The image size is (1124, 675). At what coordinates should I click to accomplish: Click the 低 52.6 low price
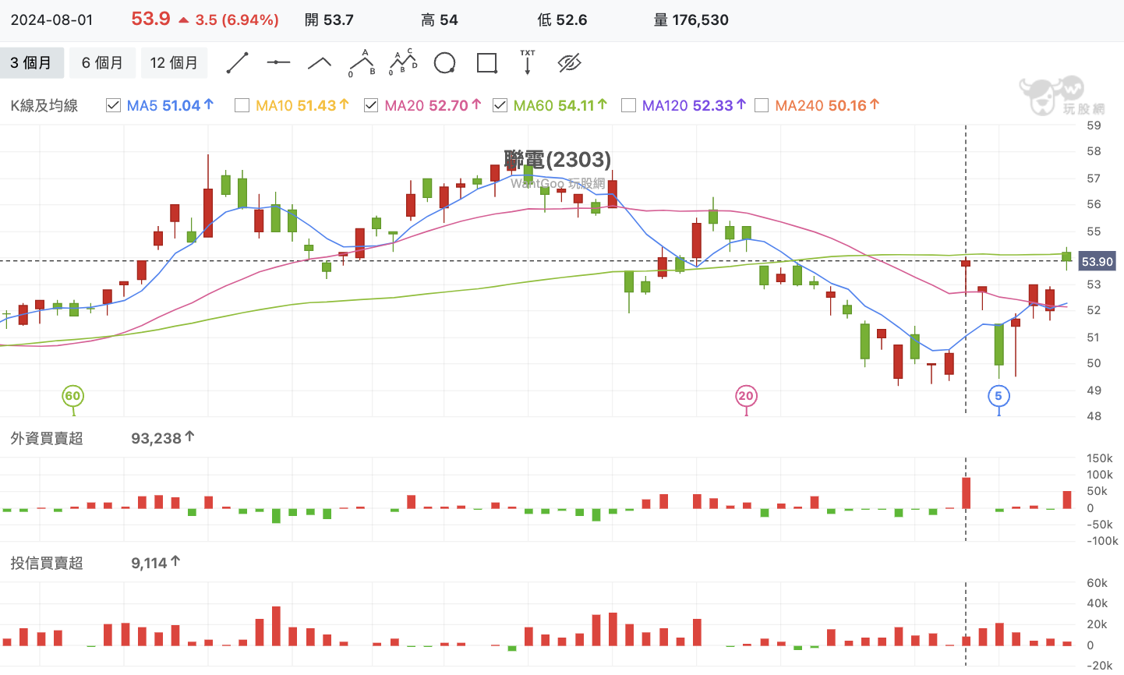(562, 20)
